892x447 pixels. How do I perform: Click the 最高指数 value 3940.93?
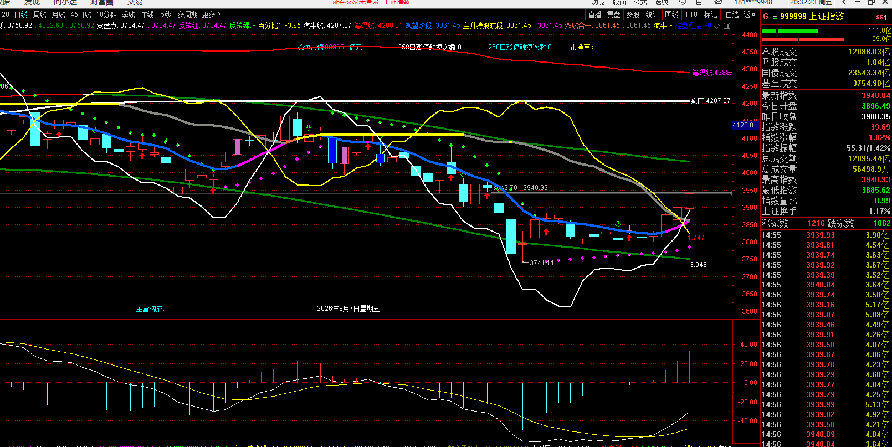(876, 179)
